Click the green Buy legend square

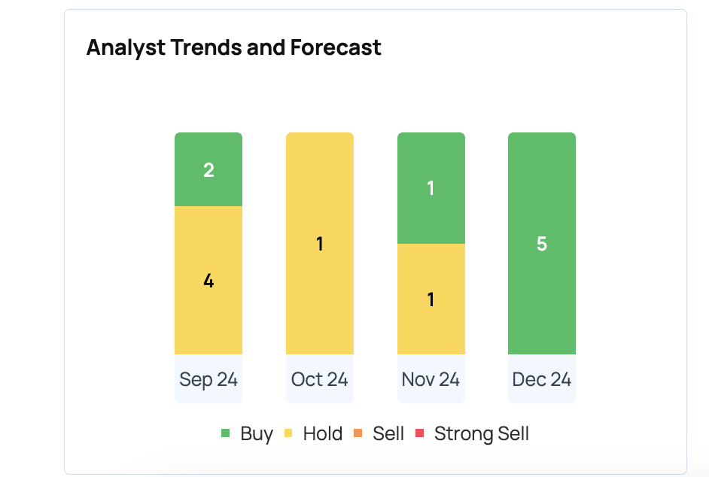[x=225, y=433]
